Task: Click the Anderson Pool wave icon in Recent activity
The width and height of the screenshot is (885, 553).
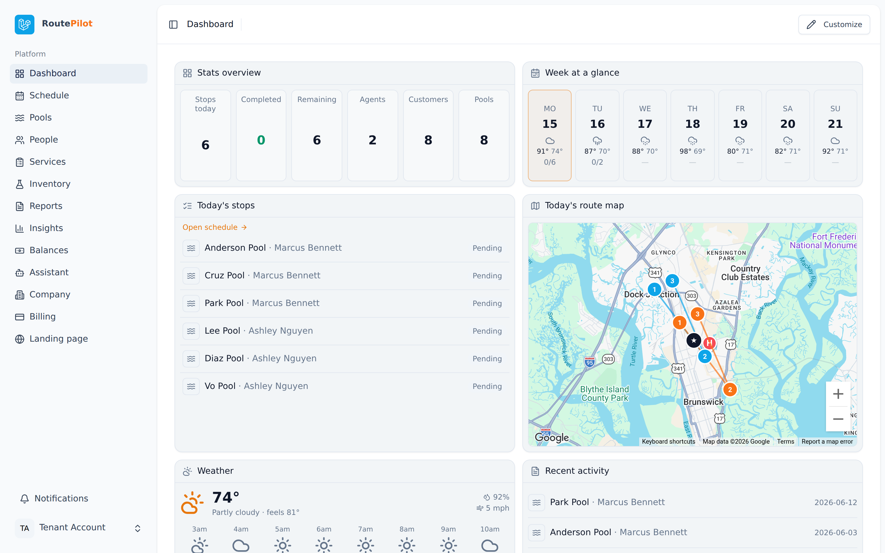Action: point(537,532)
